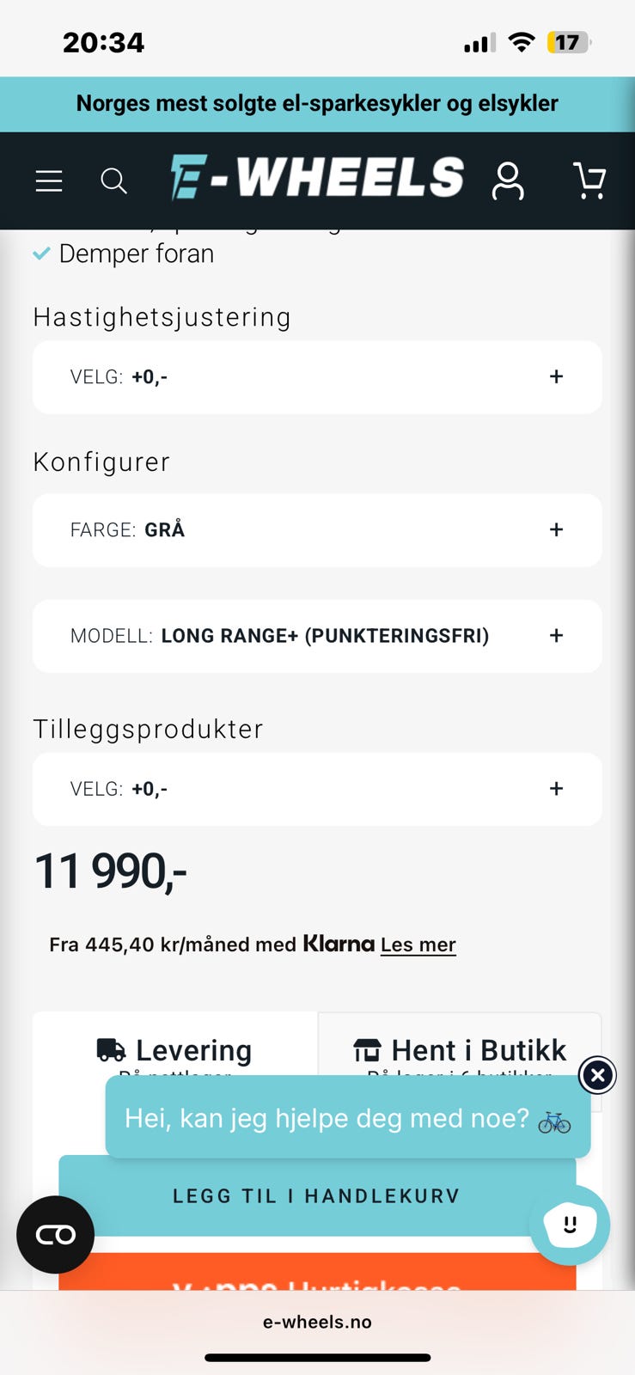This screenshot has height=1375, width=635.
Task: Go to E-Wheels logo homepage
Action: [x=317, y=177]
